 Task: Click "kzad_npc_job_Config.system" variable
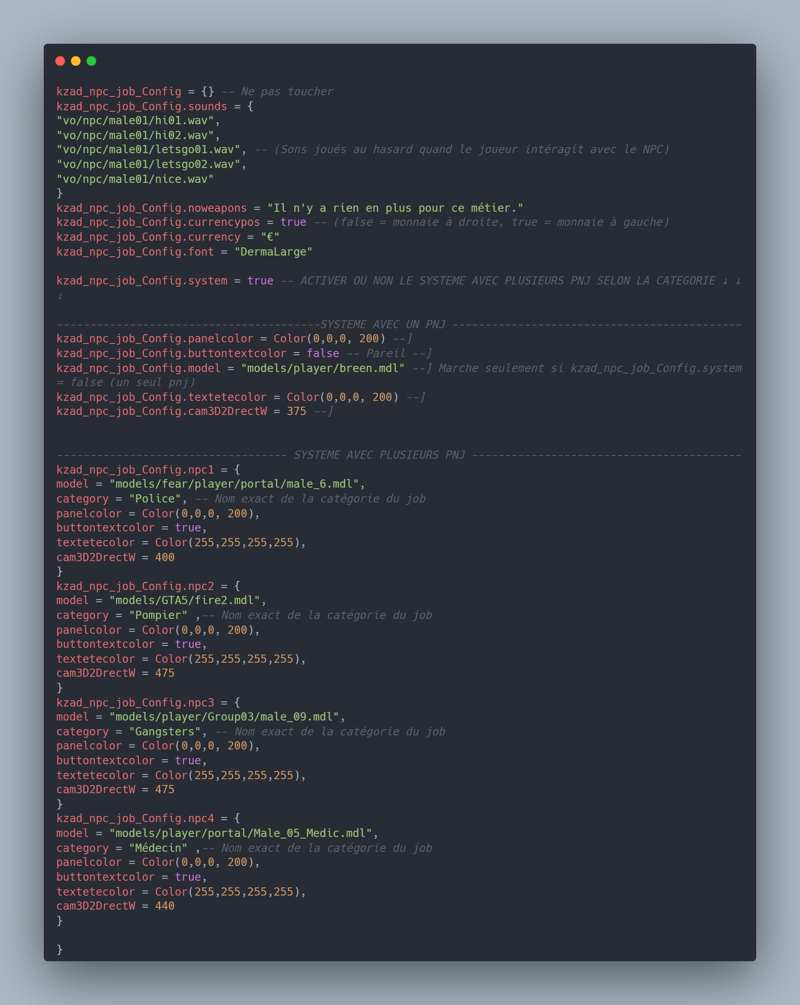point(142,281)
